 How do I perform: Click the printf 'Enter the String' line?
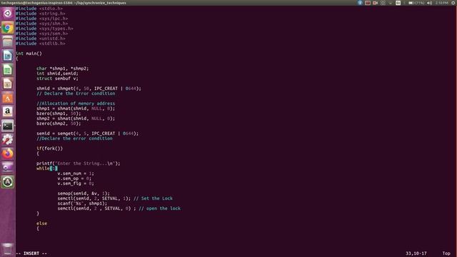coord(78,163)
